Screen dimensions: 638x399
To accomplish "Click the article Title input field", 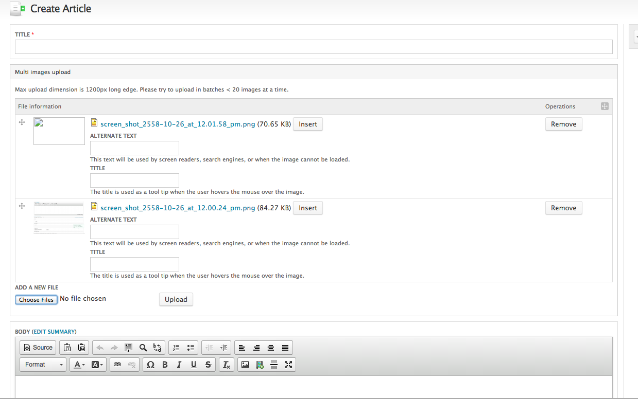I will (x=314, y=47).
